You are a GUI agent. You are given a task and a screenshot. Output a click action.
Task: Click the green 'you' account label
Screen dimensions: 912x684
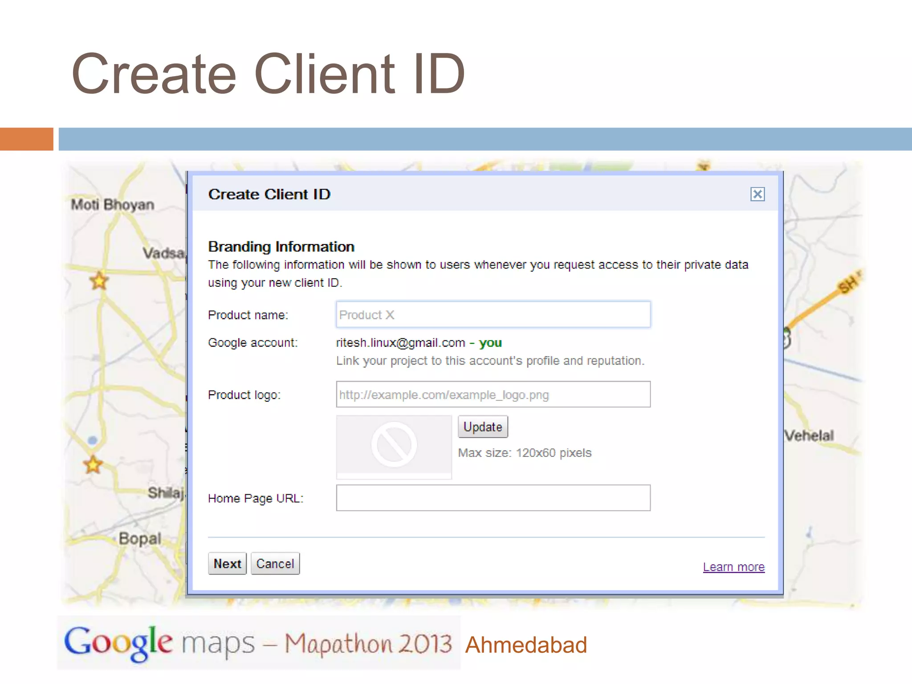[x=490, y=342]
